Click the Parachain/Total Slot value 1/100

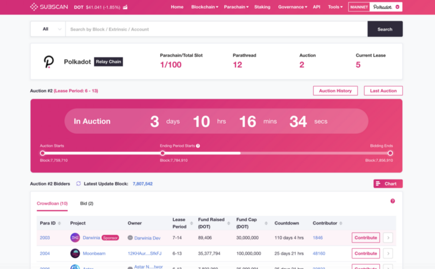(171, 65)
